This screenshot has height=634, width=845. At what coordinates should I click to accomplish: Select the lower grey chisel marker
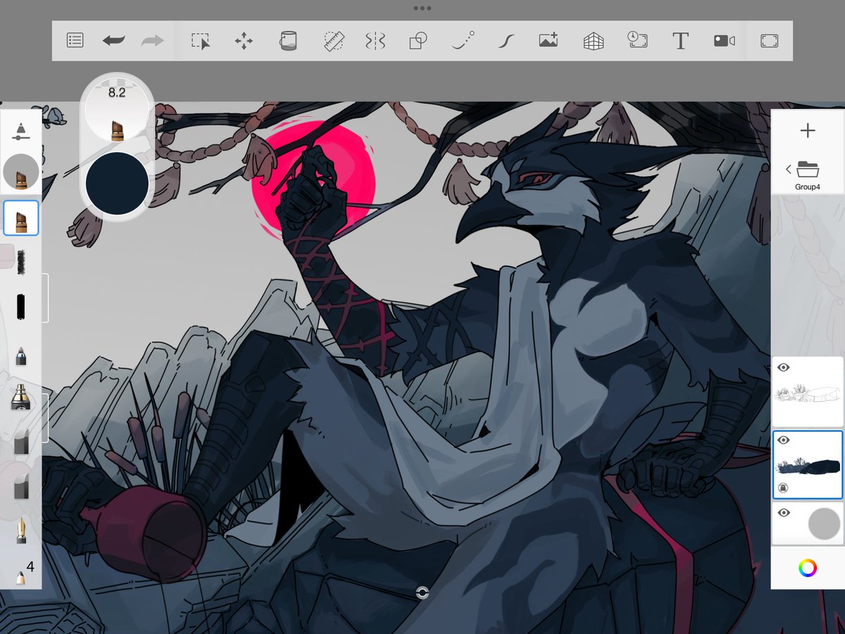point(21,485)
